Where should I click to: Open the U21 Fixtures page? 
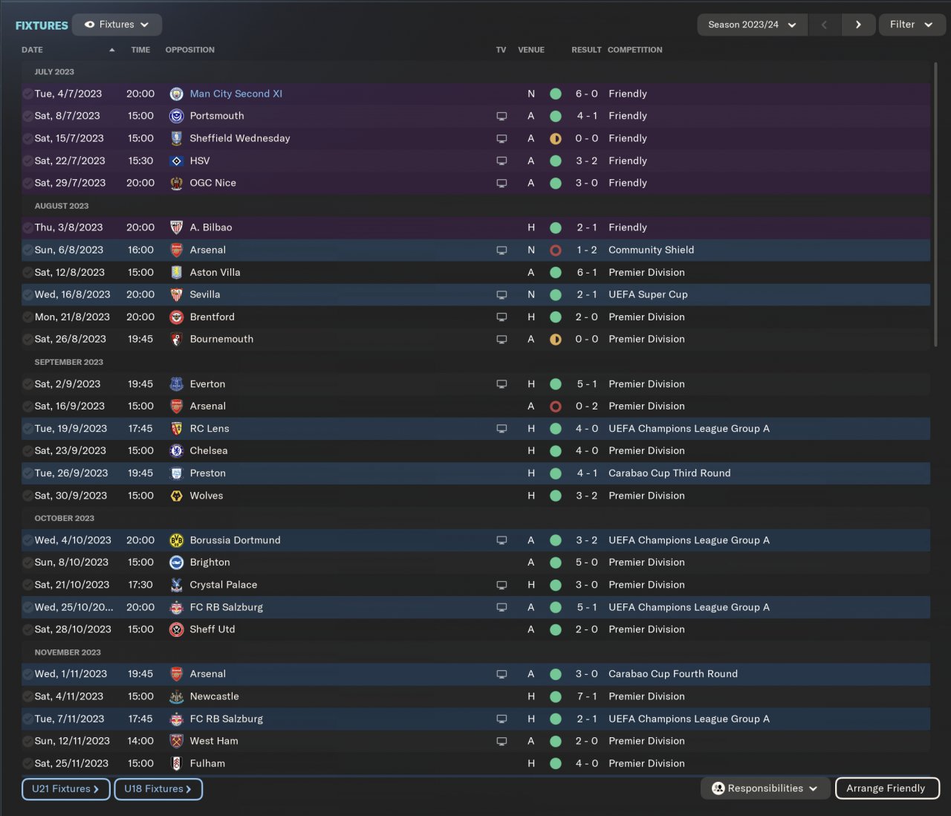[x=66, y=789]
